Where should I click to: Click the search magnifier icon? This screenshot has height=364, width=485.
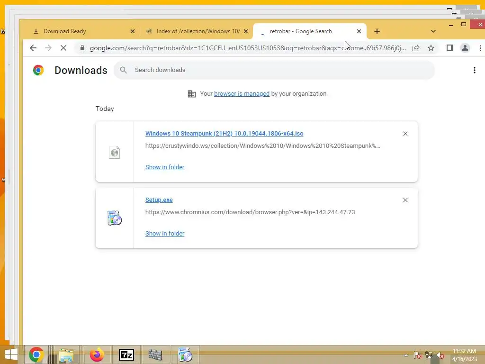pyautogui.click(x=124, y=70)
